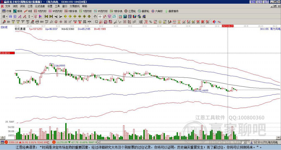The height and width of the screenshot is (150, 281).
Task: Jump to last bar with green end arrow
Action: click(51, 16)
